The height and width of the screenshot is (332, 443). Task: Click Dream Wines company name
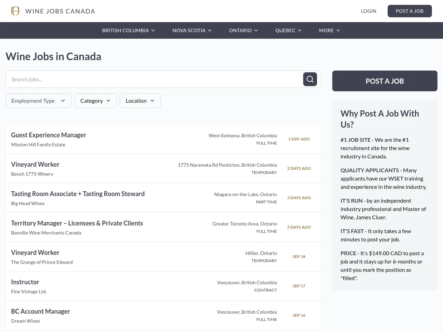[x=26, y=321]
